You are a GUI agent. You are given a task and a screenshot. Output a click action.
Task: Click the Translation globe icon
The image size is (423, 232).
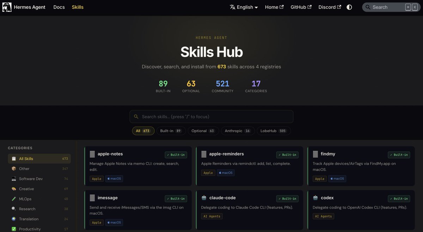coord(14,219)
